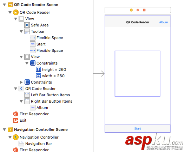The image size is (185, 152).
Task: Click the Album bar button item icon
Action: click(x=33, y=108)
